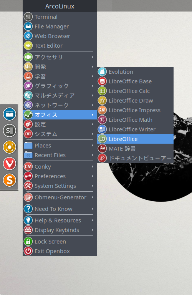Open the Obmenu-Generator menu entry
Image resolution: width=192 pixels, height=295 pixels.
[x=60, y=197]
